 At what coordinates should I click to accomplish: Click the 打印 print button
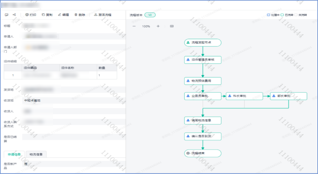point(31,15)
